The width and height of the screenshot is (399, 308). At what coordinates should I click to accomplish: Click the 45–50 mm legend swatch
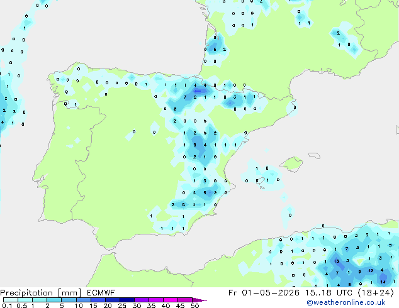[x=185, y=300]
